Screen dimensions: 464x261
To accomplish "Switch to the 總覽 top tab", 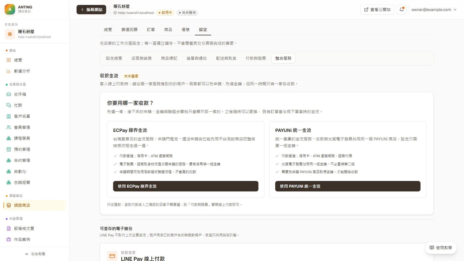I will [x=108, y=30].
